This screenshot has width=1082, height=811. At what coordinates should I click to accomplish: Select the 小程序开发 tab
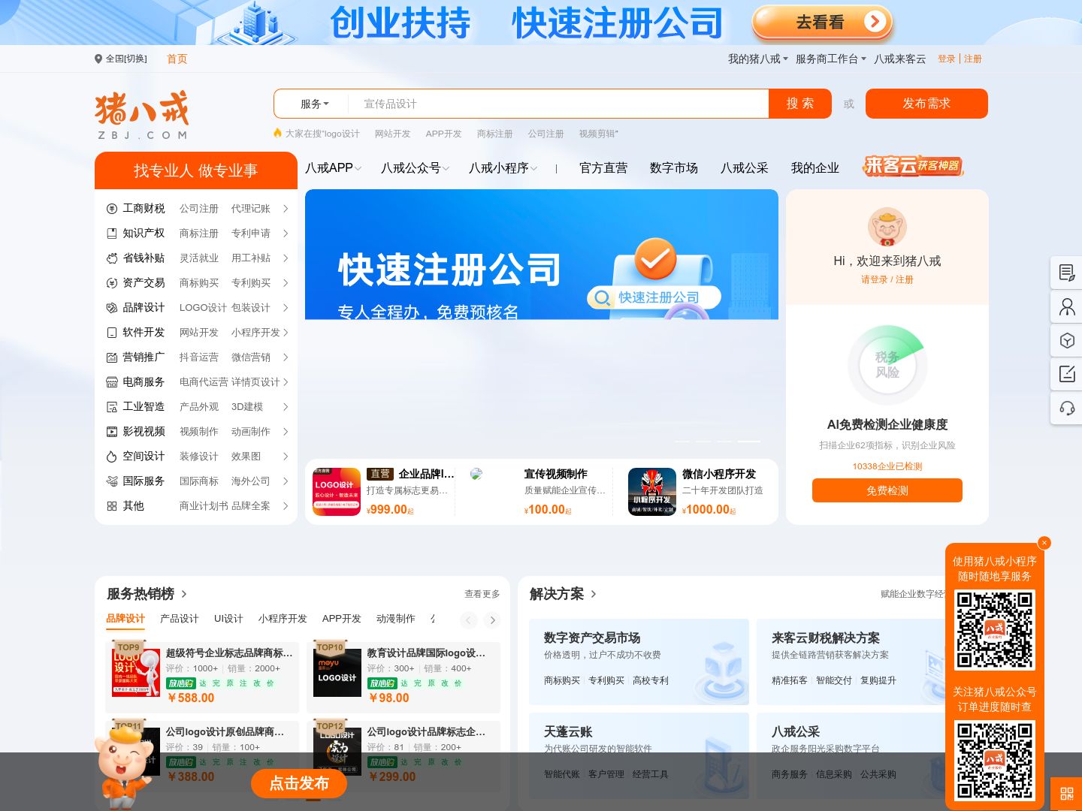[283, 619]
